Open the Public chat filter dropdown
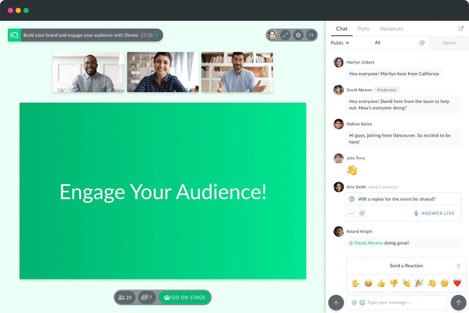This screenshot has height=313, width=469. (x=339, y=43)
